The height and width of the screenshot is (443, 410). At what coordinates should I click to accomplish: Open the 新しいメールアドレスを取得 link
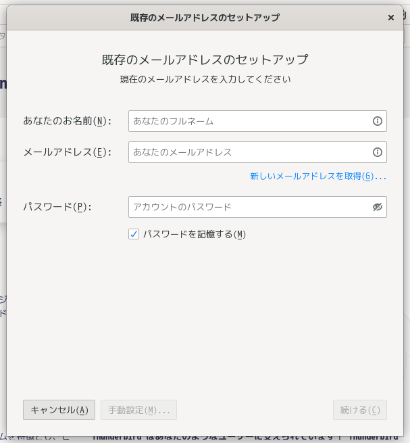pyautogui.click(x=318, y=177)
